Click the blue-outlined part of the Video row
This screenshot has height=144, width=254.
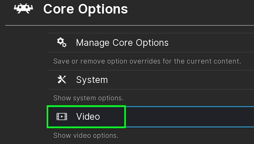(x=189, y=116)
